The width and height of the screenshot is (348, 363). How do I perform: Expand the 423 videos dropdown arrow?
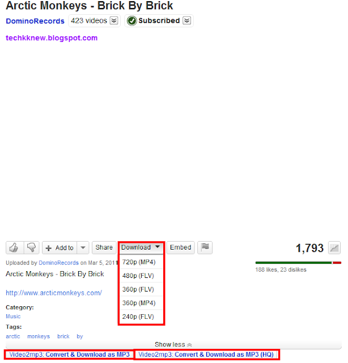(x=114, y=20)
